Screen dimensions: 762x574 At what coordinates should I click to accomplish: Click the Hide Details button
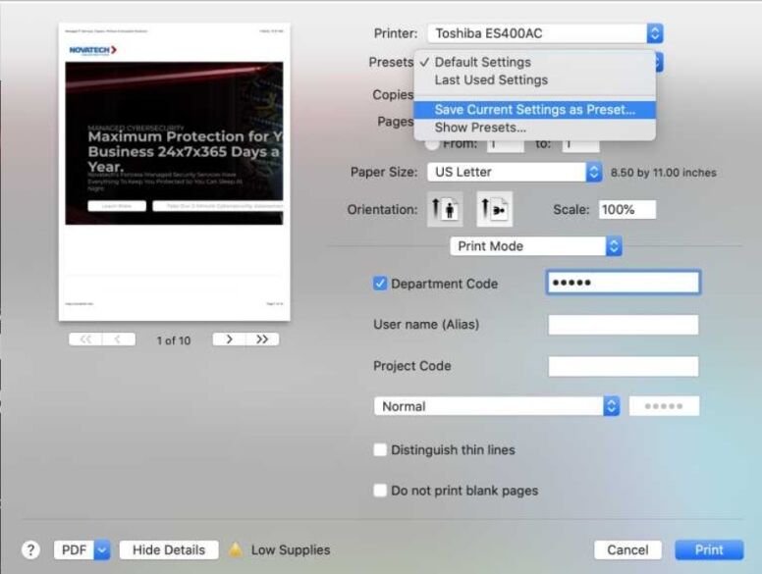pyautogui.click(x=168, y=550)
